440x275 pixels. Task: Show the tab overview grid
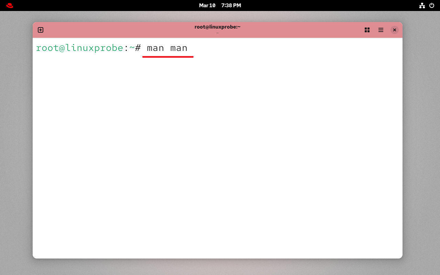(x=367, y=30)
